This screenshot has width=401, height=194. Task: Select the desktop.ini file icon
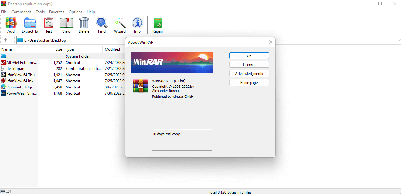[x=3, y=69]
